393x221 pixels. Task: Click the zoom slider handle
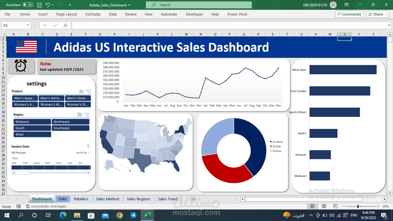click(358, 206)
